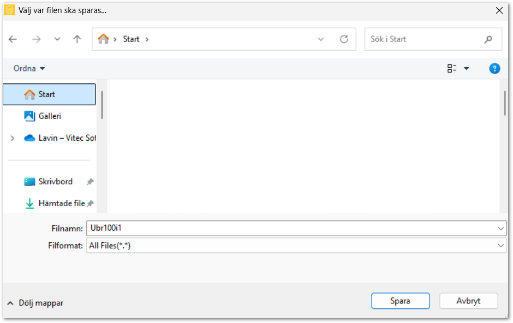
Task: Expand the address bar history dropdown
Action: 321,39
